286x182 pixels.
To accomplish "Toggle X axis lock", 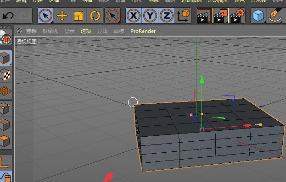I will click(x=134, y=16).
